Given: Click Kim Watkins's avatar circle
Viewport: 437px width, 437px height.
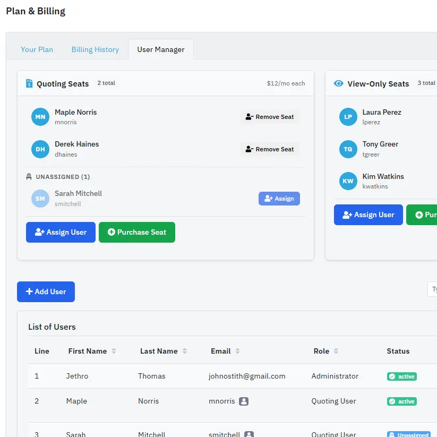Looking at the screenshot, I should (348, 181).
